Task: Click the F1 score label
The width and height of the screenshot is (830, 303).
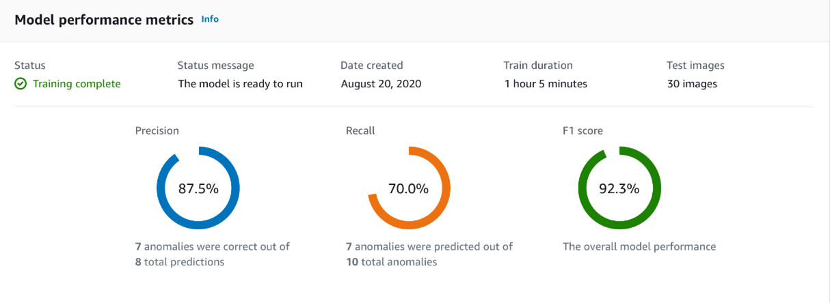Action: click(x=583, y=130)
